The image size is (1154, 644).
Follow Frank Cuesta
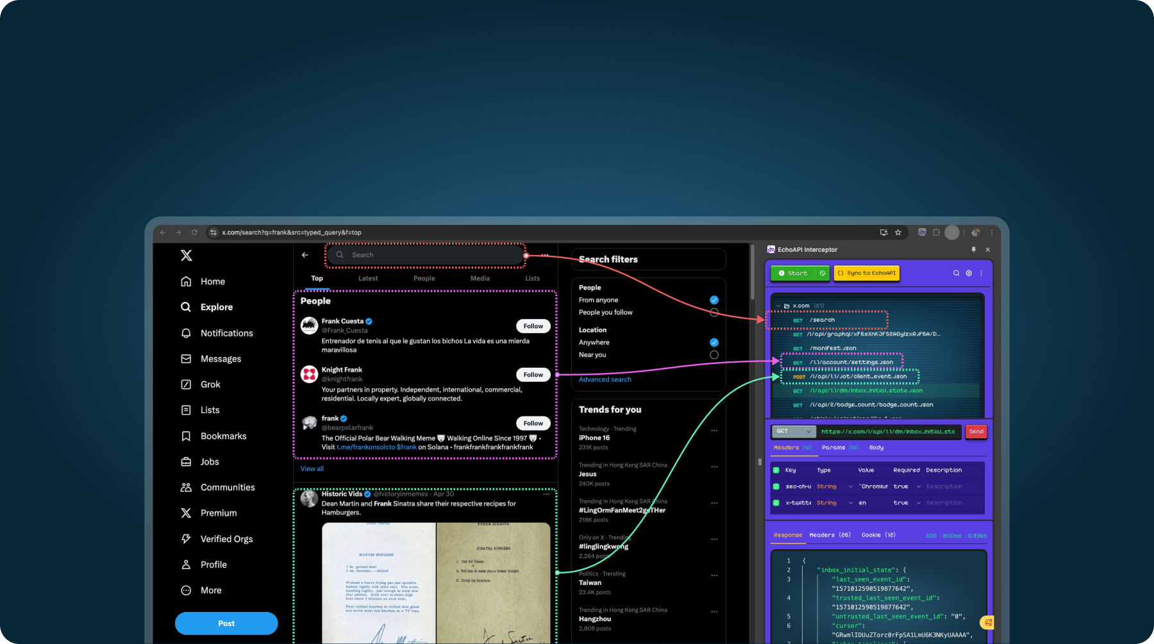pyautogui.click(x=533, y=326)
